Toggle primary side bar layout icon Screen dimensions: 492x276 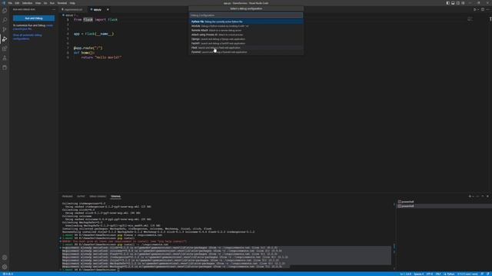point(447,3)
